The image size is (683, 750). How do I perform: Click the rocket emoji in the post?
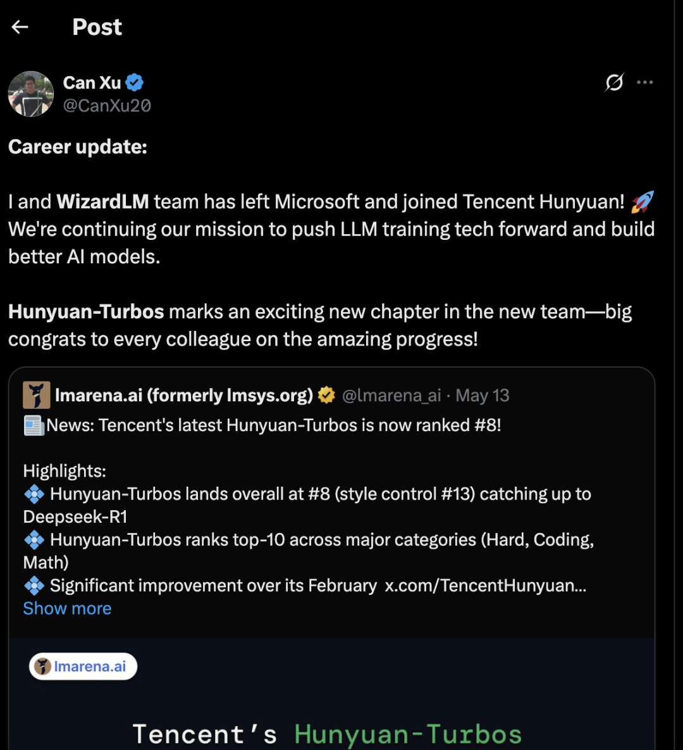(x=641, y=202)
